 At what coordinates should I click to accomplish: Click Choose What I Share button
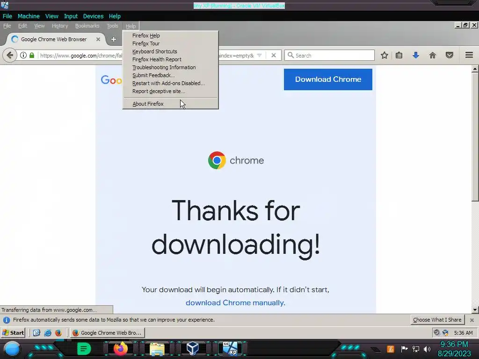click(437, 320)
